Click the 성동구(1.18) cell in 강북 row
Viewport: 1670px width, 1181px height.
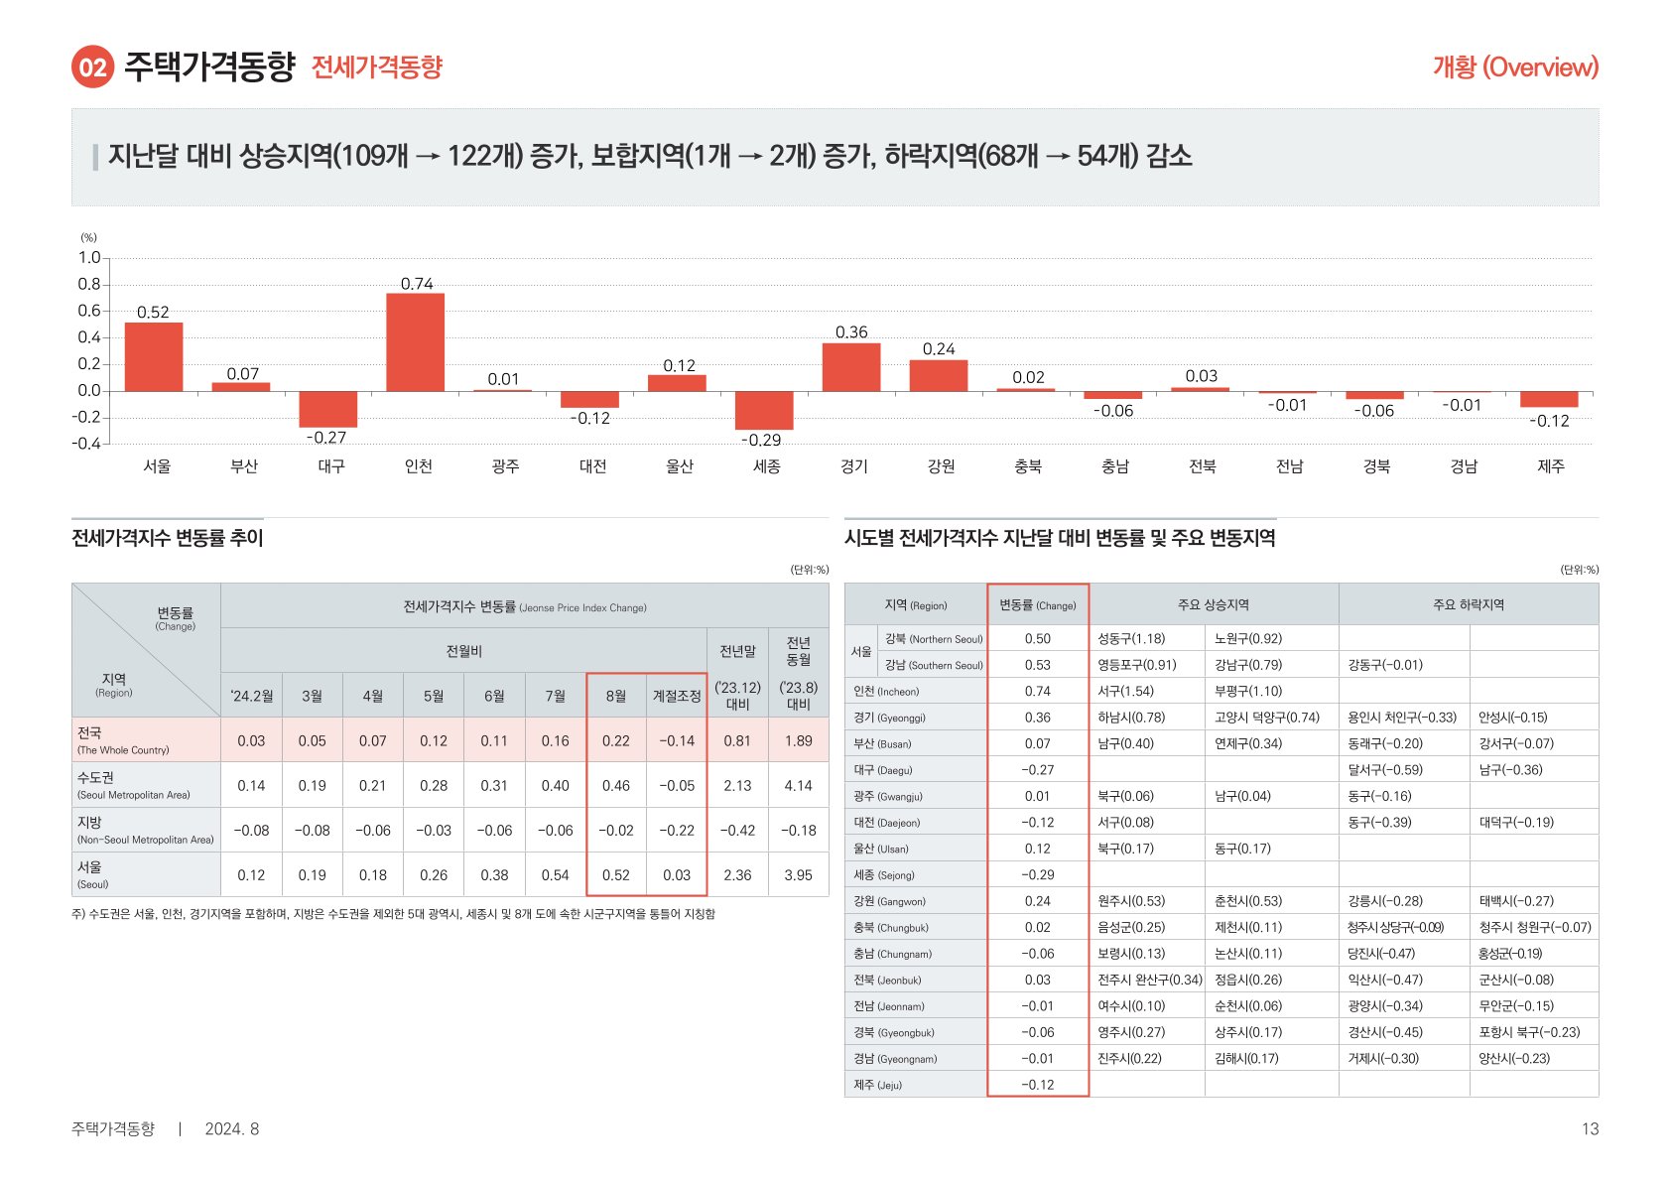[x=1131, y=638]
